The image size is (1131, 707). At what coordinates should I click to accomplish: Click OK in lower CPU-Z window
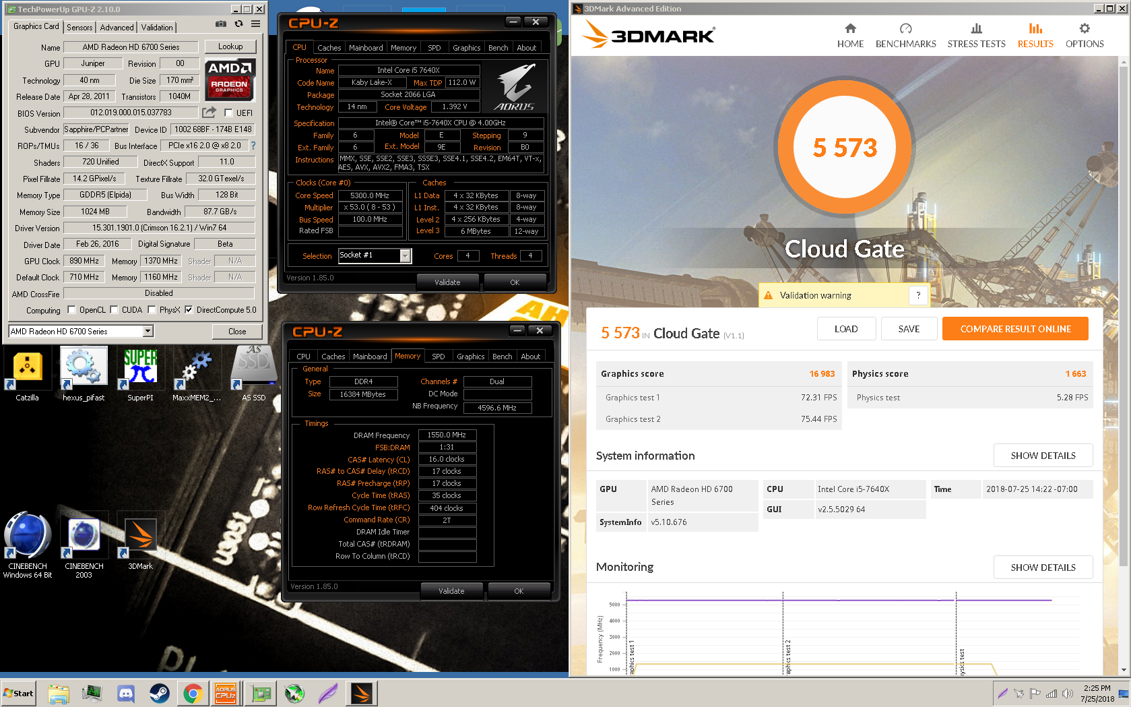[519, 591]
